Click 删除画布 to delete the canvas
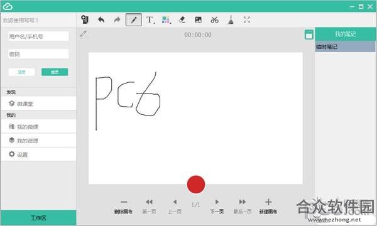 coord(123,207)
